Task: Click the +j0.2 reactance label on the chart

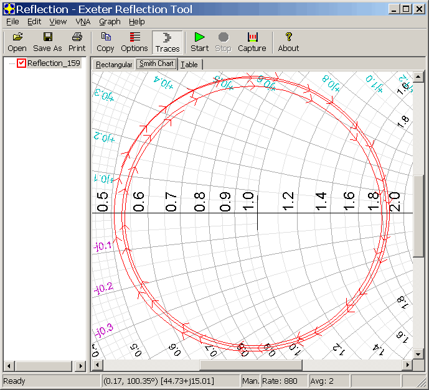Action: tap(104, 137)
